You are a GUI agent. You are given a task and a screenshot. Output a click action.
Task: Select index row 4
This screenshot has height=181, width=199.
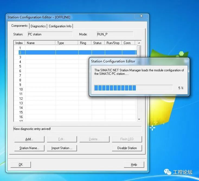click(x=51, y=62)
